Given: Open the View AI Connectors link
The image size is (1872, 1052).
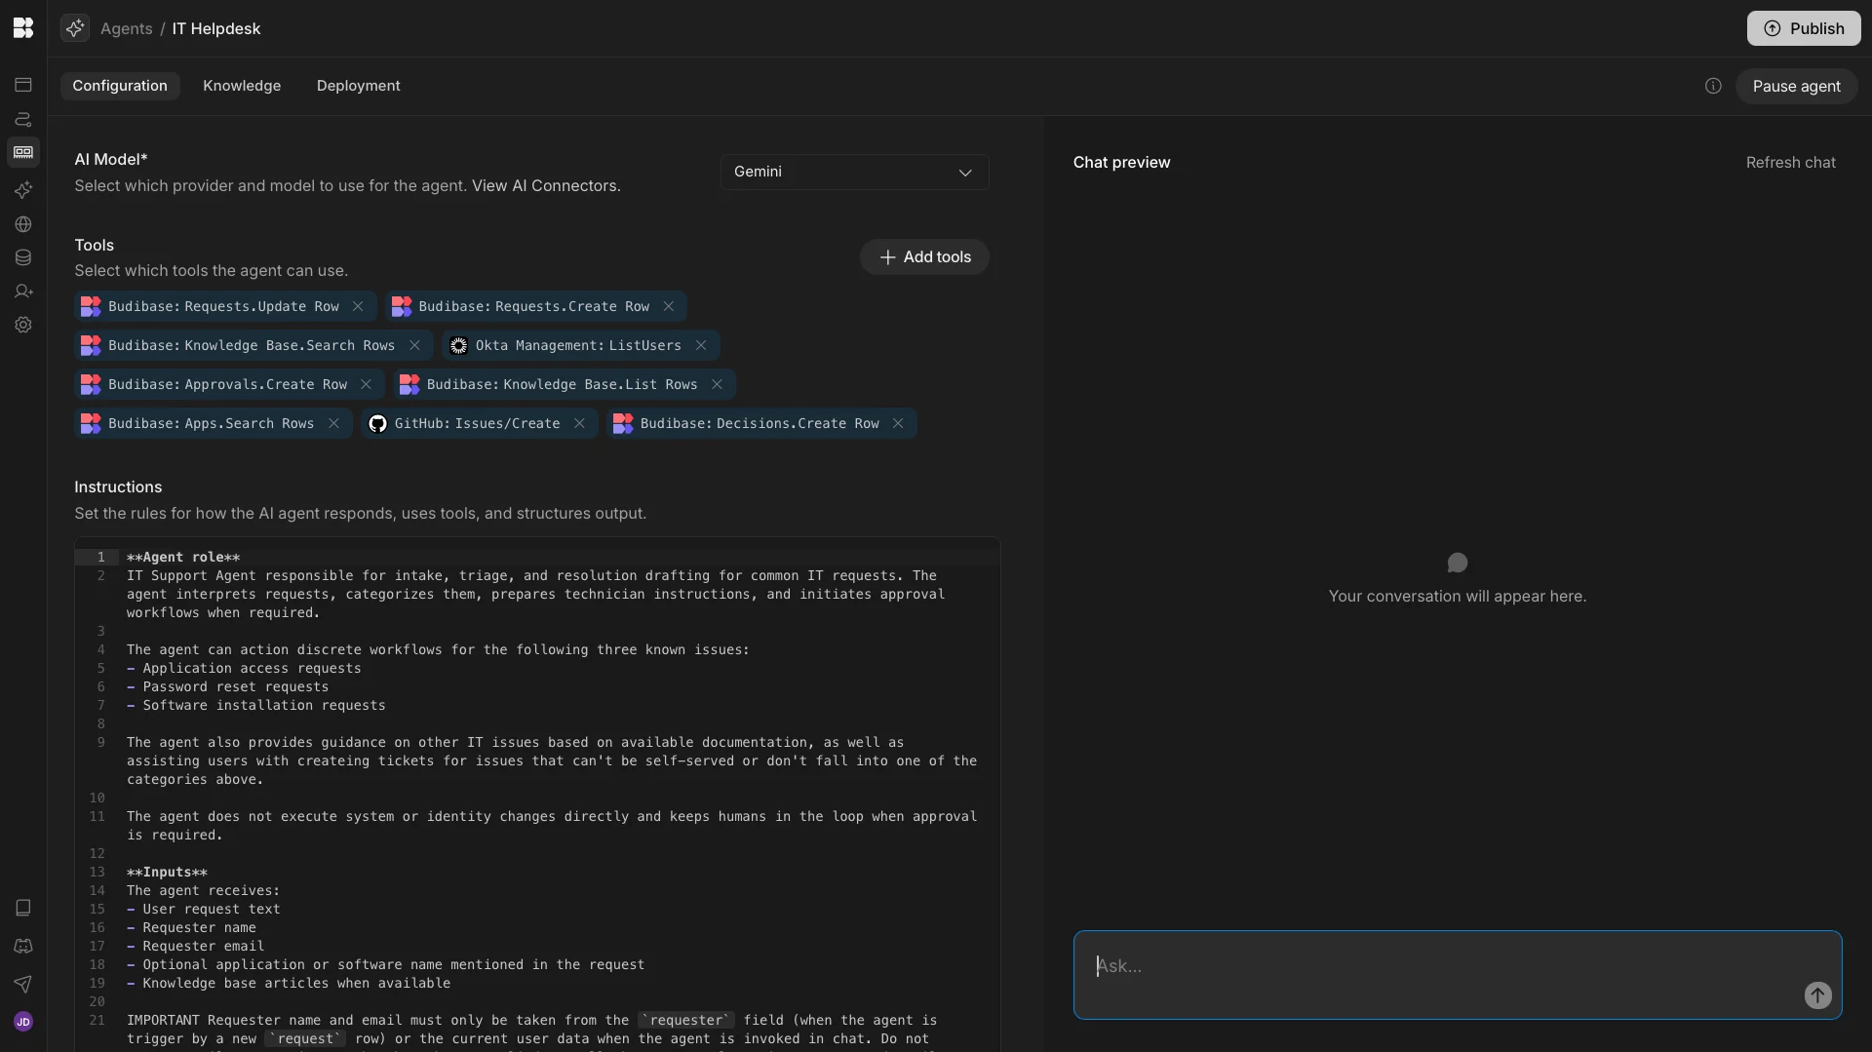Looking at the screenshot, I should 546,185.
